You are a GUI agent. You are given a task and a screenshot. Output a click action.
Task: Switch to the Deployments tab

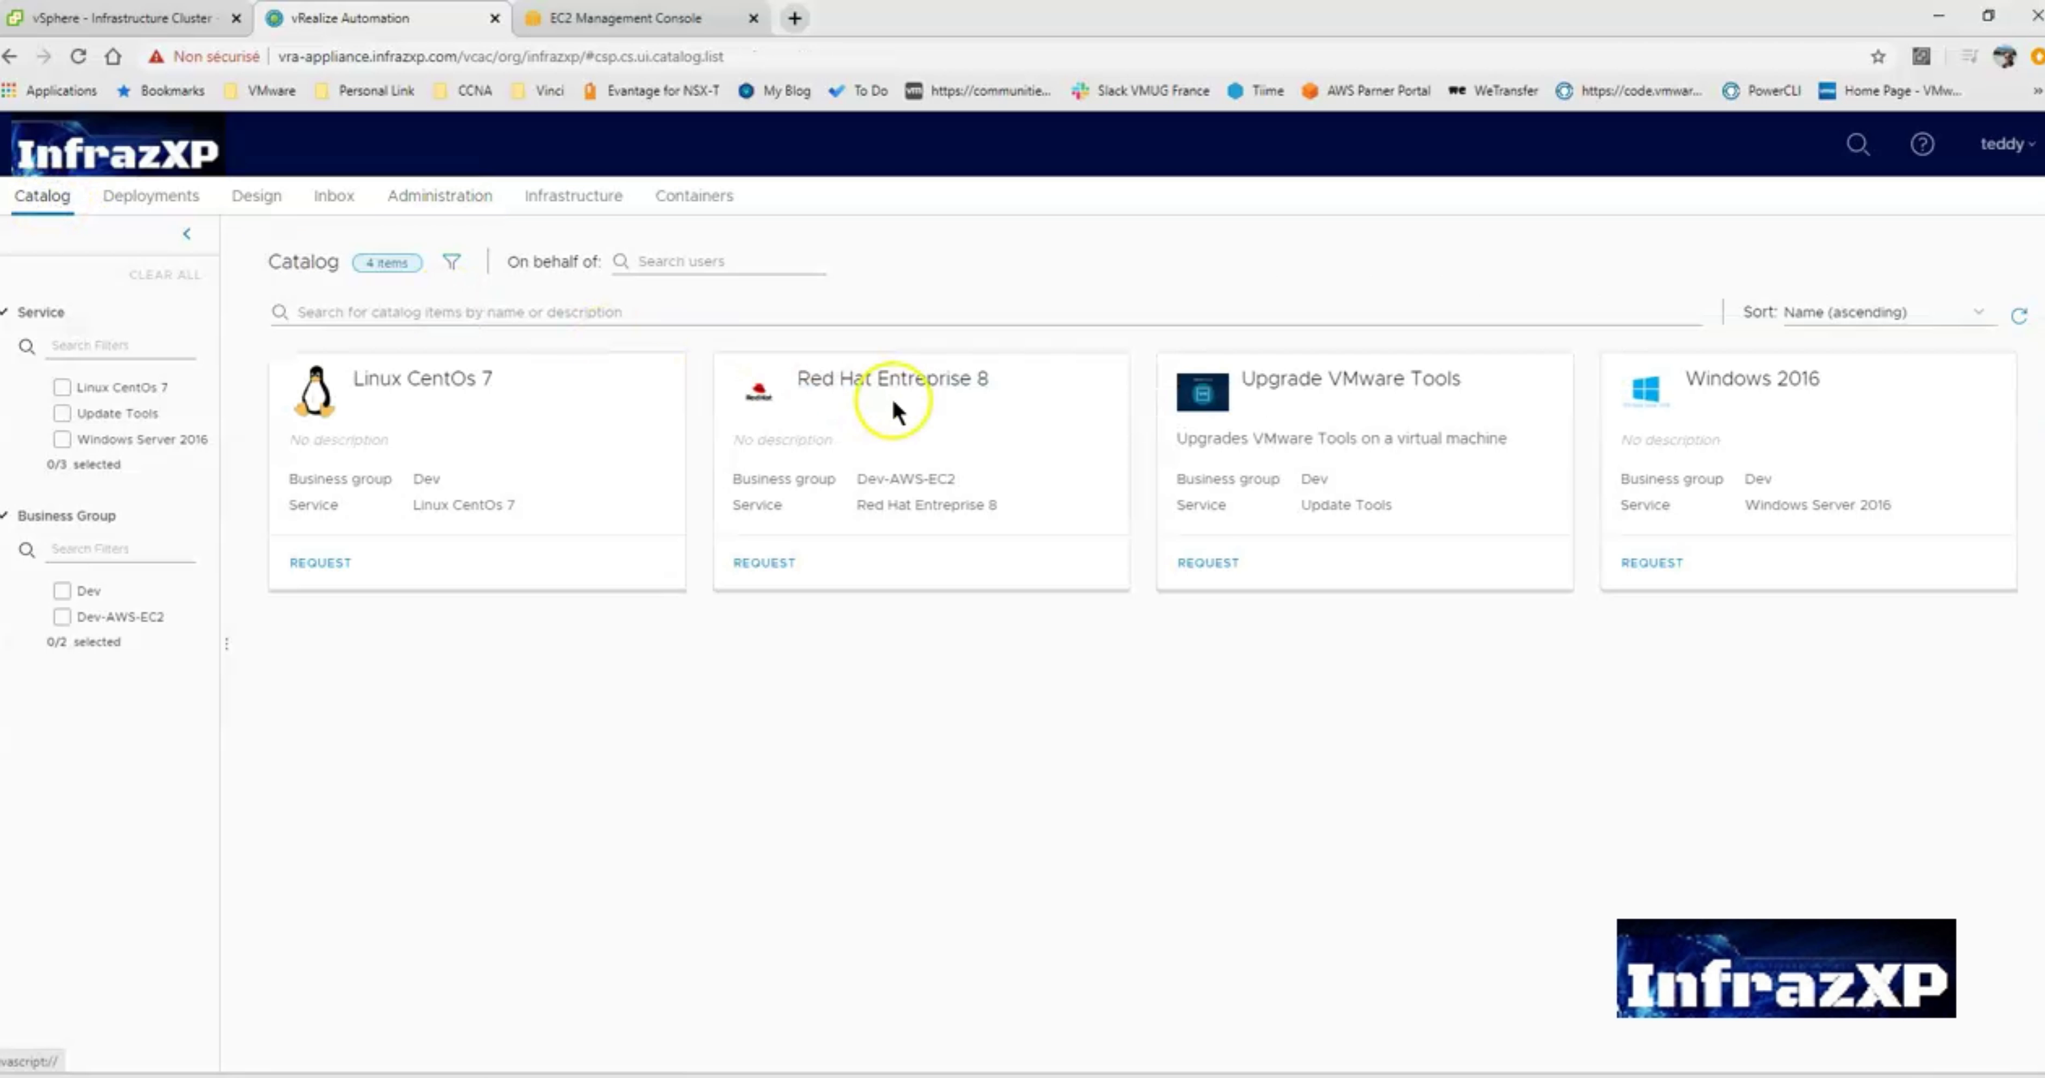(x=151, y=196)
